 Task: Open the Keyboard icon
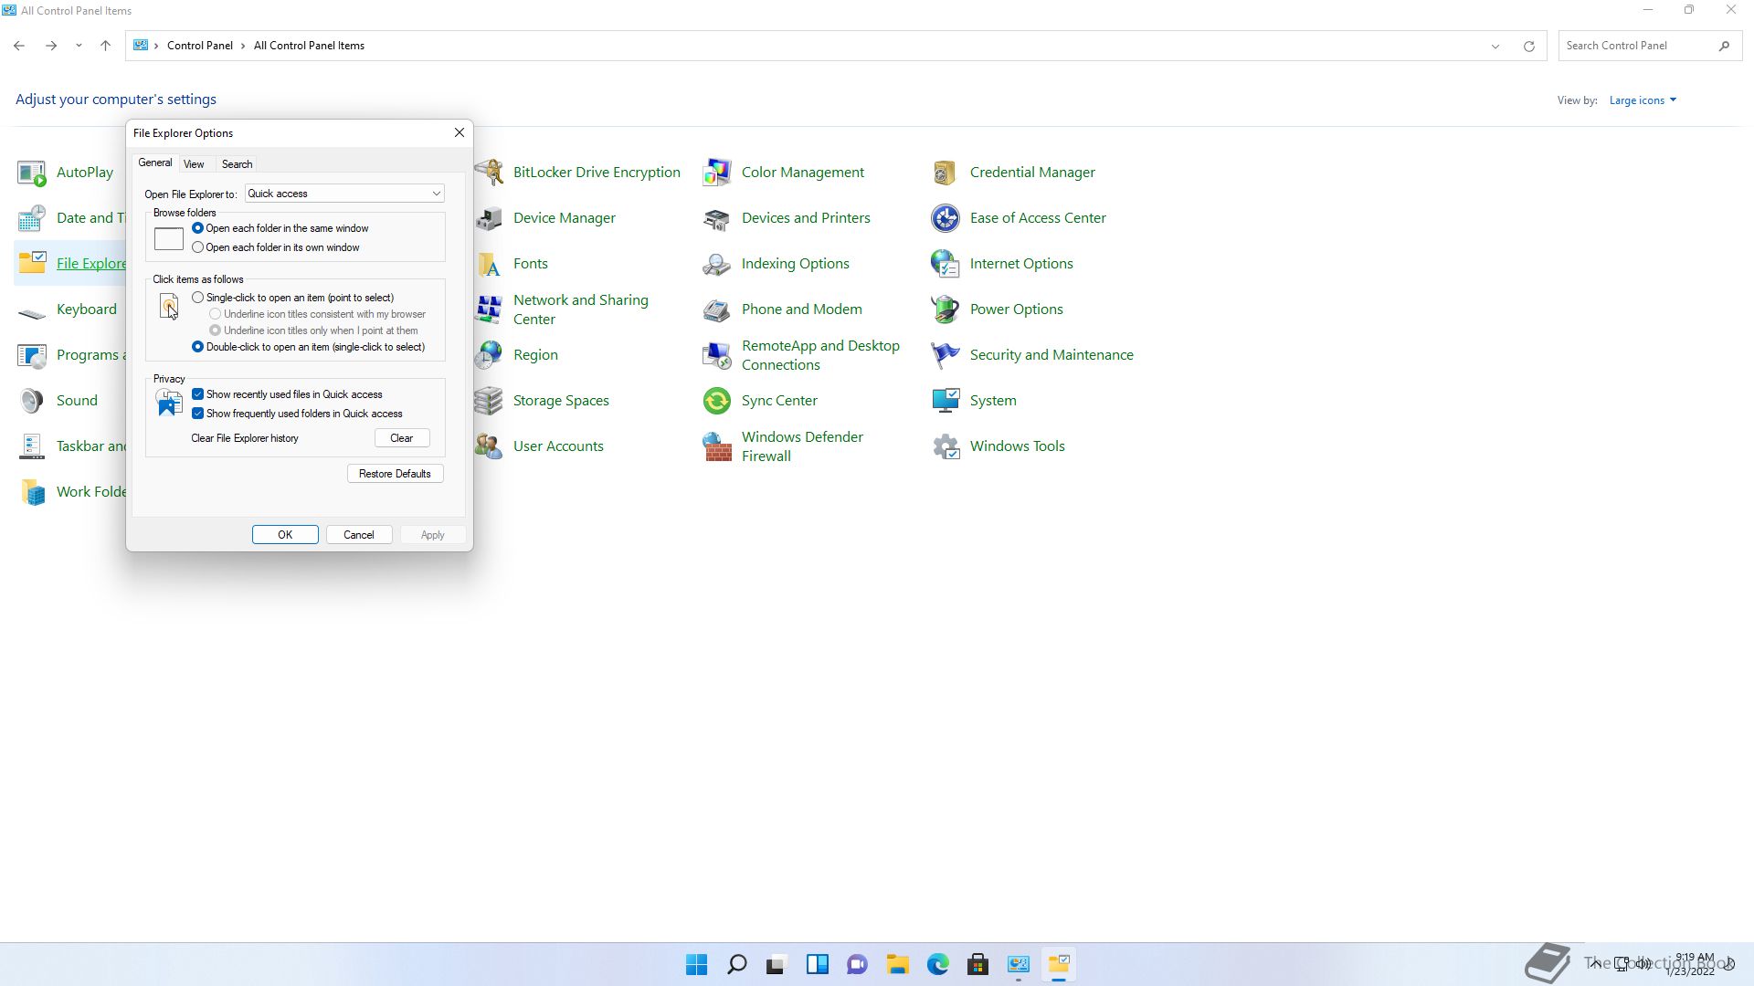click(32, 313)
